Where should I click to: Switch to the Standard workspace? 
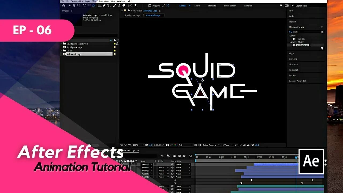click(x=212, y=6)
